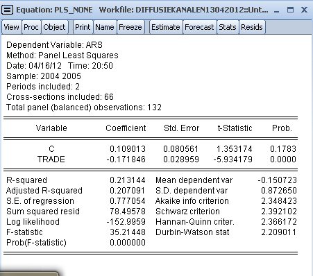Open the Proc menu button
Screen dimensions: 313x276
31,27
